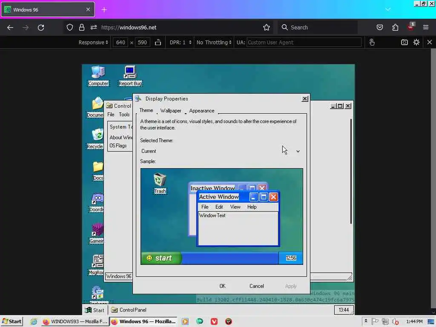
Task: Rotate viewport in responsive mode
Action: [158, 42]
